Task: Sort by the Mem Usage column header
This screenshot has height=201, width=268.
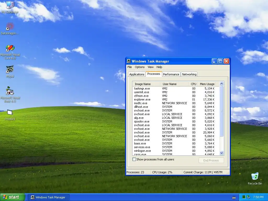Action: 207,84
